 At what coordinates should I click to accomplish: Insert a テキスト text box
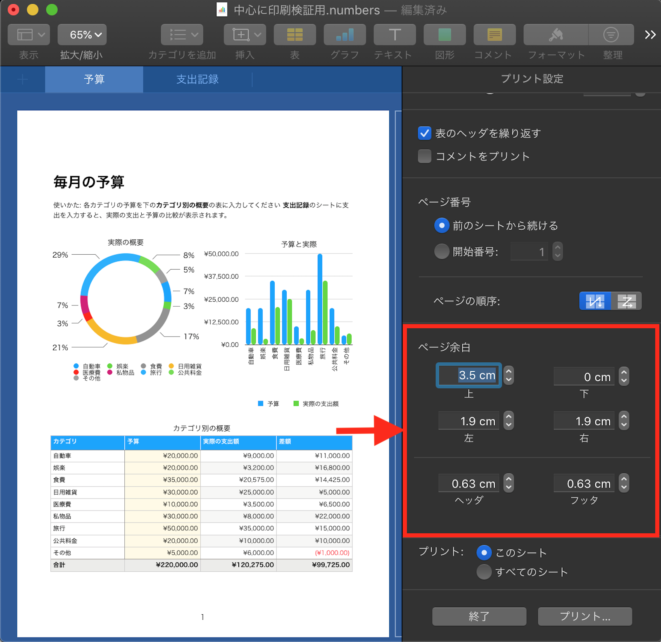tap(395, 35)
